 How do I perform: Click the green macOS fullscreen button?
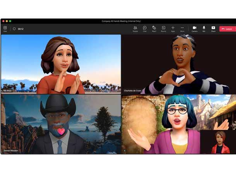pos(10,21)
